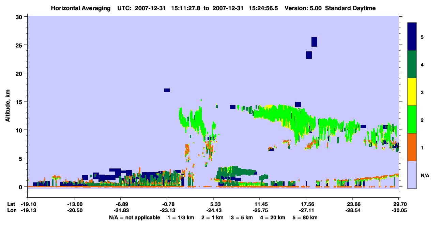The height and width of the screenshot is (227, 443).
Task: Click the latitude value -19.10
Action: [x=28, y=204]
